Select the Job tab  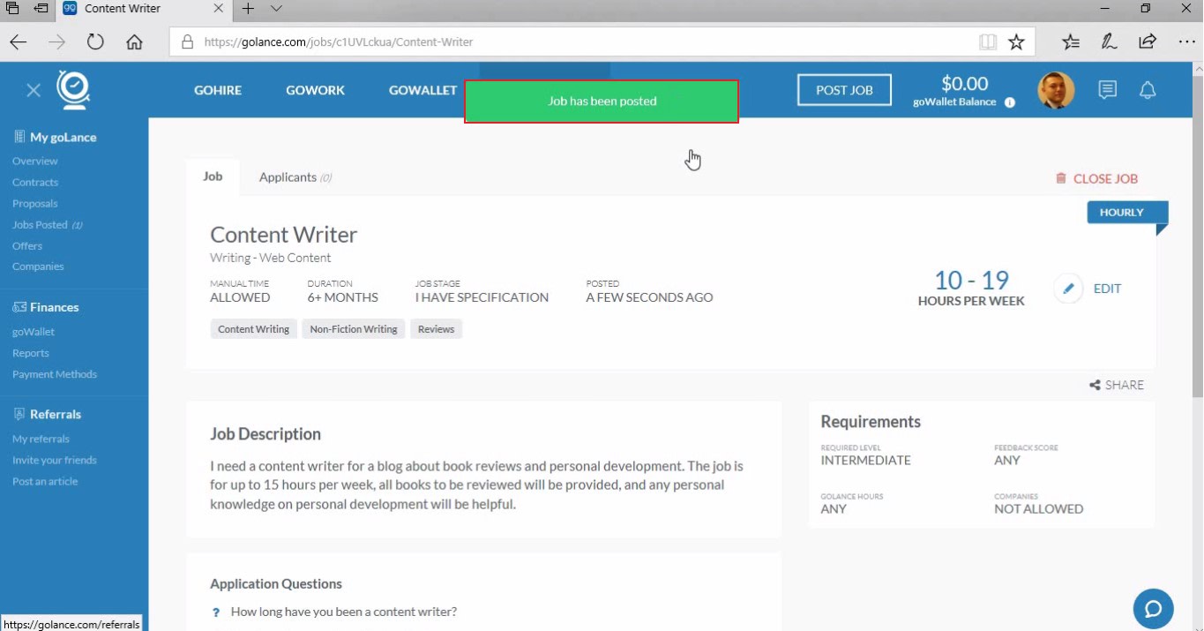(213, 177)
